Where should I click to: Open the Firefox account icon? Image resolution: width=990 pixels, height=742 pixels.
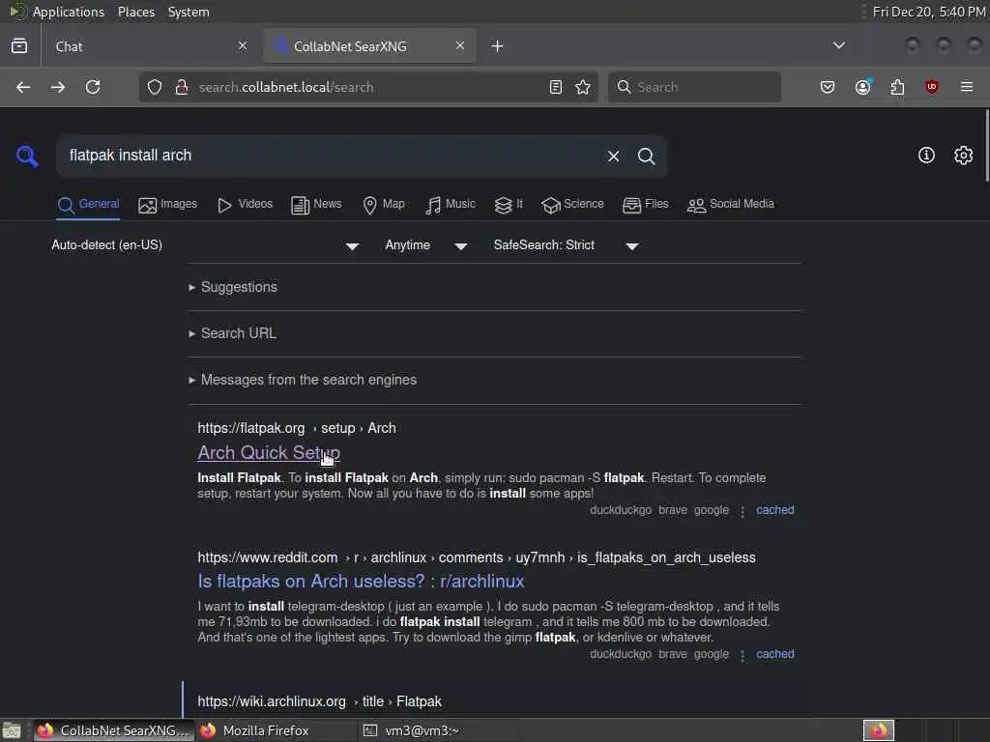click(x=862, y=87)
